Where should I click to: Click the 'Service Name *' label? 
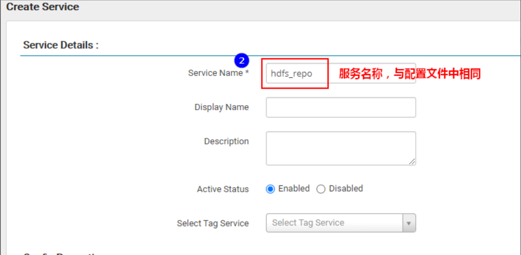click(x=218, y=73)
